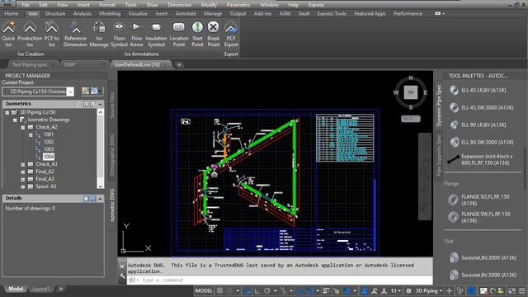This screenshot has height=297, width=528.
Task: Select ELL 45 LR,BV (A13K) palette item
Action: [x=478, y=90]
